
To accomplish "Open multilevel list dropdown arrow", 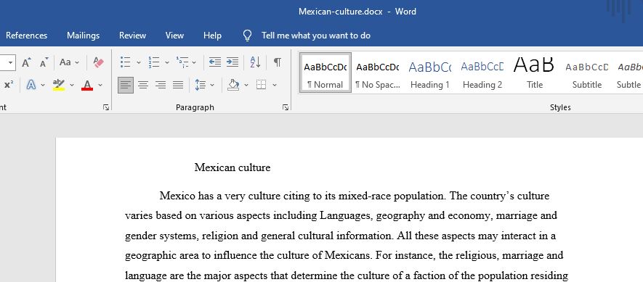I will 194,62.
